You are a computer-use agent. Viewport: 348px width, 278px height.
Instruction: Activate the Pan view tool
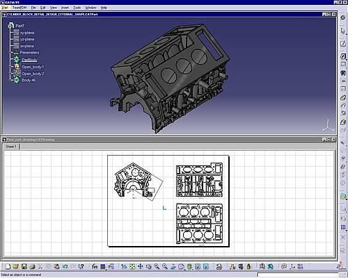pyautogui.click(x=141, y=267)
